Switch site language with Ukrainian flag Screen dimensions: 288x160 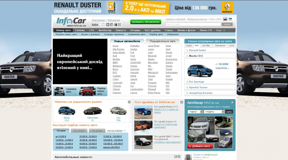click(230, 19)
